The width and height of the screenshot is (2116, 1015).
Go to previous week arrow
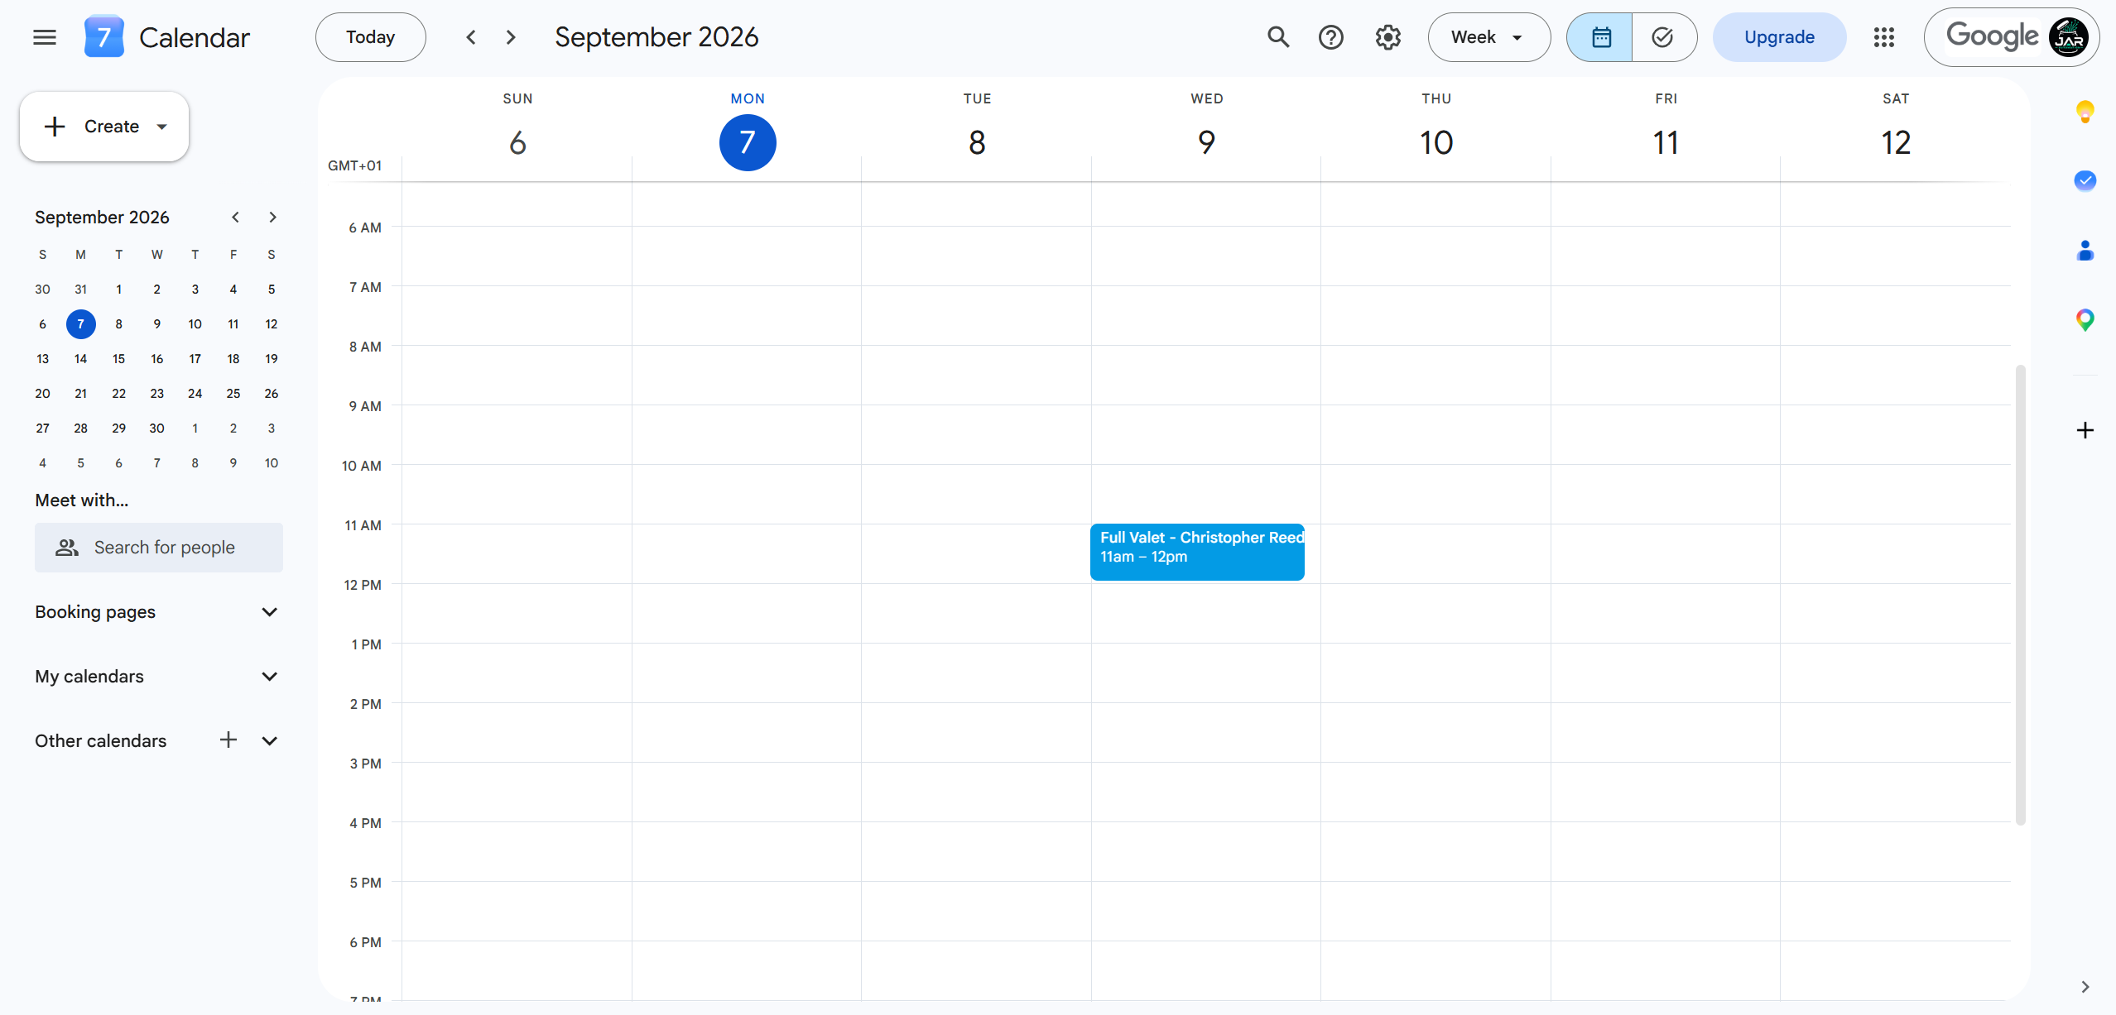click(471, 37)
